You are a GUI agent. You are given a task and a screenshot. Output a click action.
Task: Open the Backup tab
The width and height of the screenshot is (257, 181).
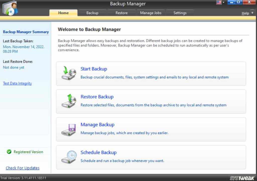pyautogui.click(x=92, y=13)
